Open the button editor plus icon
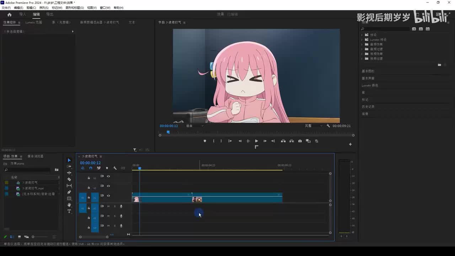The image size is (455, 256). pos(350,144)
